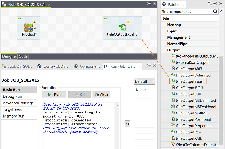
Task: Click the palette scroll-up arrow
Action: click(x=221, y=11)
